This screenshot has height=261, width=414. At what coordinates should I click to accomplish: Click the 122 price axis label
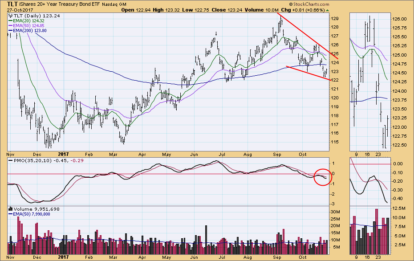pos(335,80)
